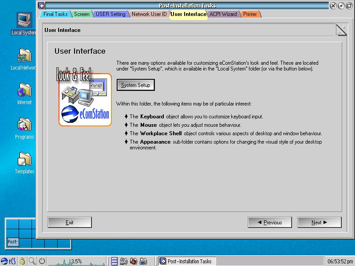Click the red toolbox icon in taskbar tray
Screen dimensions: 355x266
pyautogui.click(x=134, y=261)
